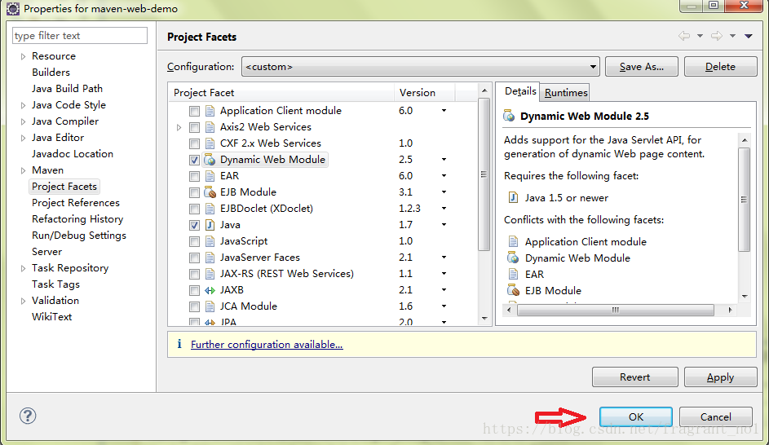Enable the EAR facet checkbox
Image resolution: width=769 pixels, height=445 pixels.
pos(194,176)
